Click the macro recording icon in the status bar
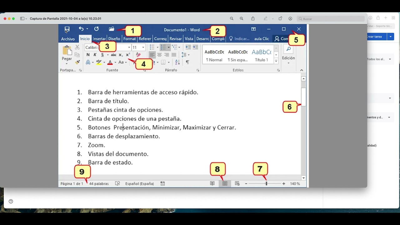400x225 pixels. pos(162,184)
